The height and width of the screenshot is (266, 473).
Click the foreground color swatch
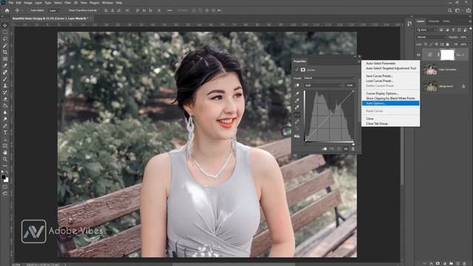click(x=3, y=177)
